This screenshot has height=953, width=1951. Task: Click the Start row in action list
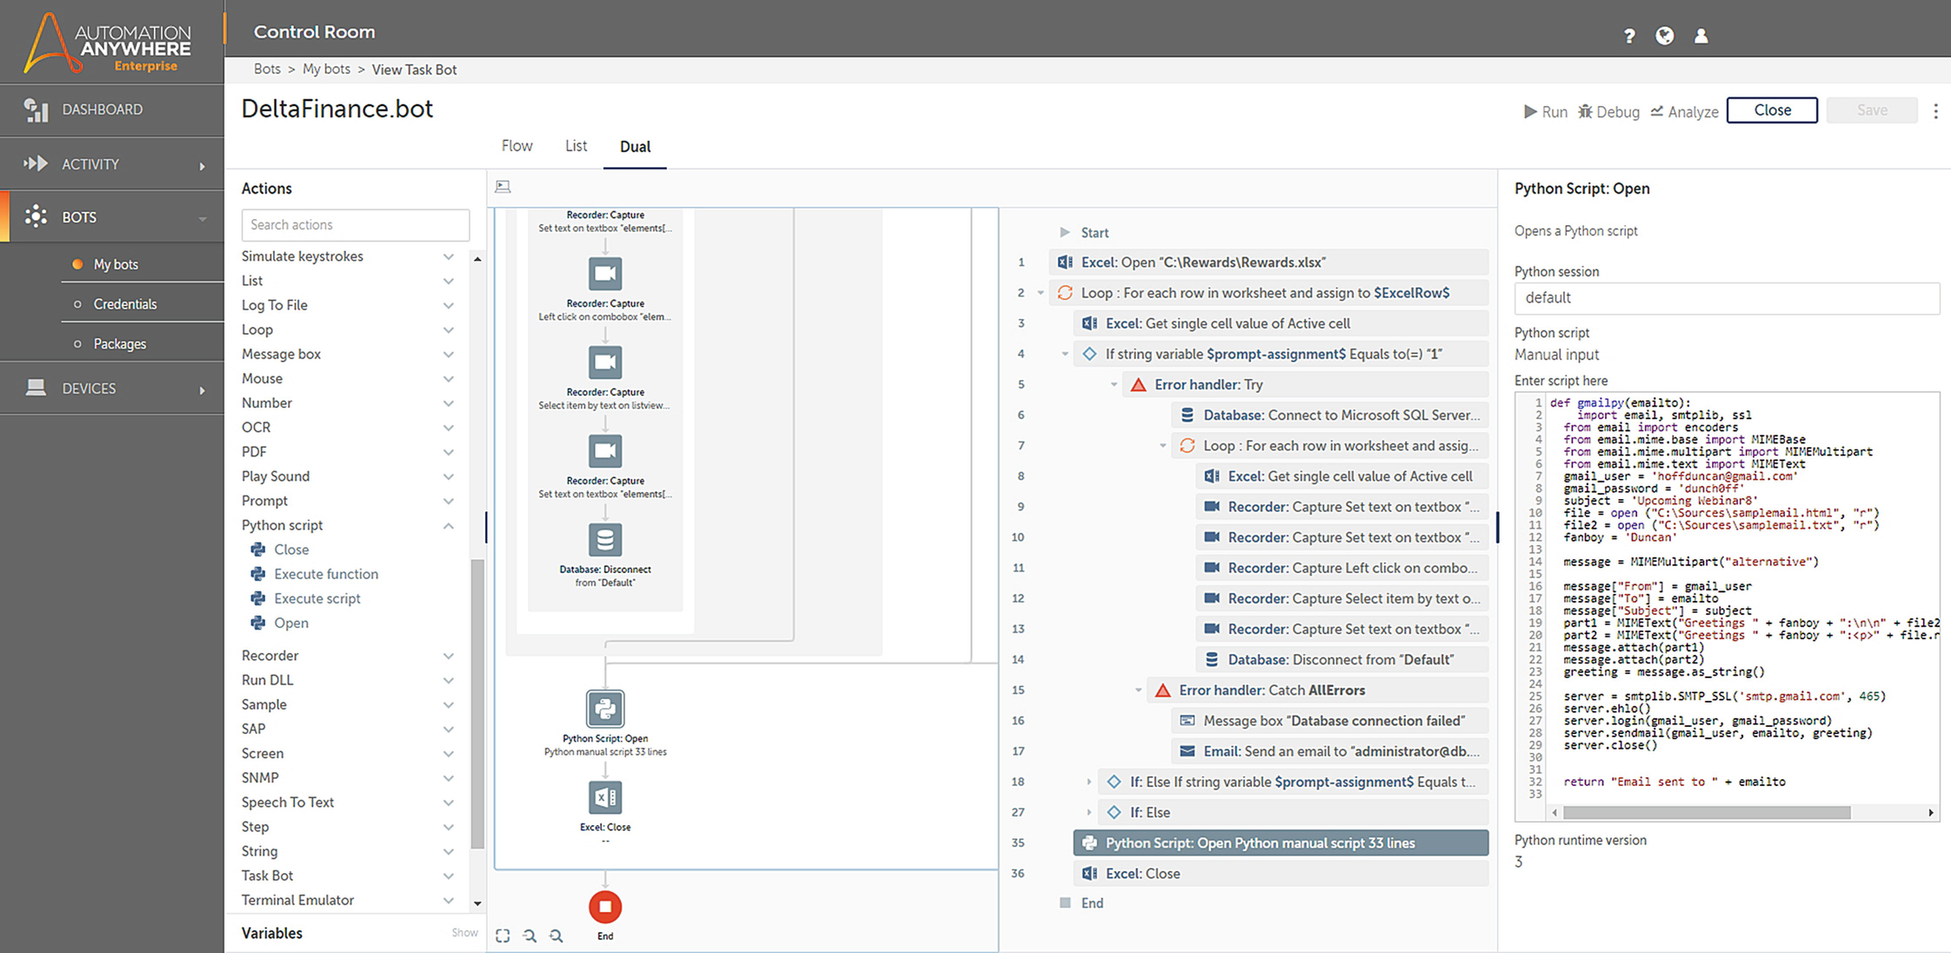coord(1095,233)
